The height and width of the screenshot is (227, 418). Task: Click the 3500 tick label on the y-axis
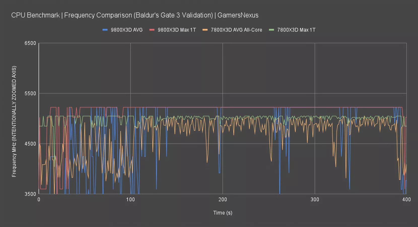coord(30,194)
